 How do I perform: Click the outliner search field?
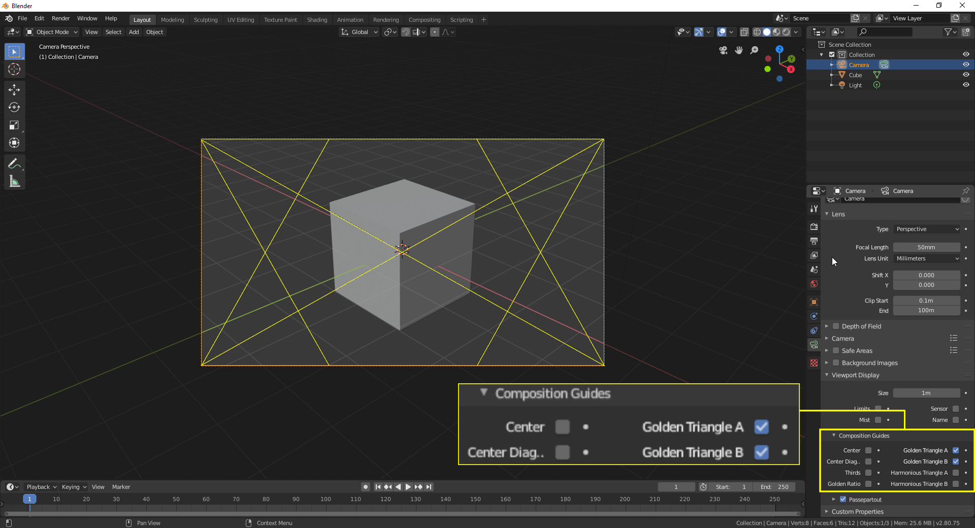(x=885, y=32)
